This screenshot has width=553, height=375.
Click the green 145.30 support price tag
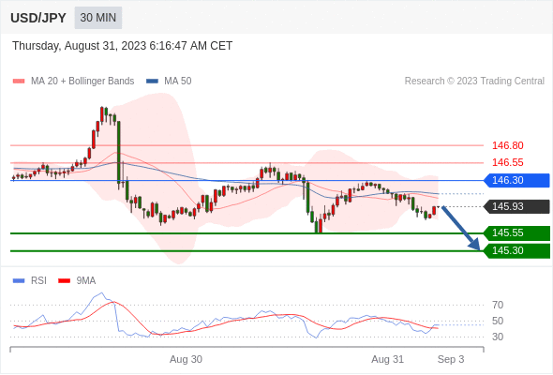pyautogui.click(x=516, y=251)
